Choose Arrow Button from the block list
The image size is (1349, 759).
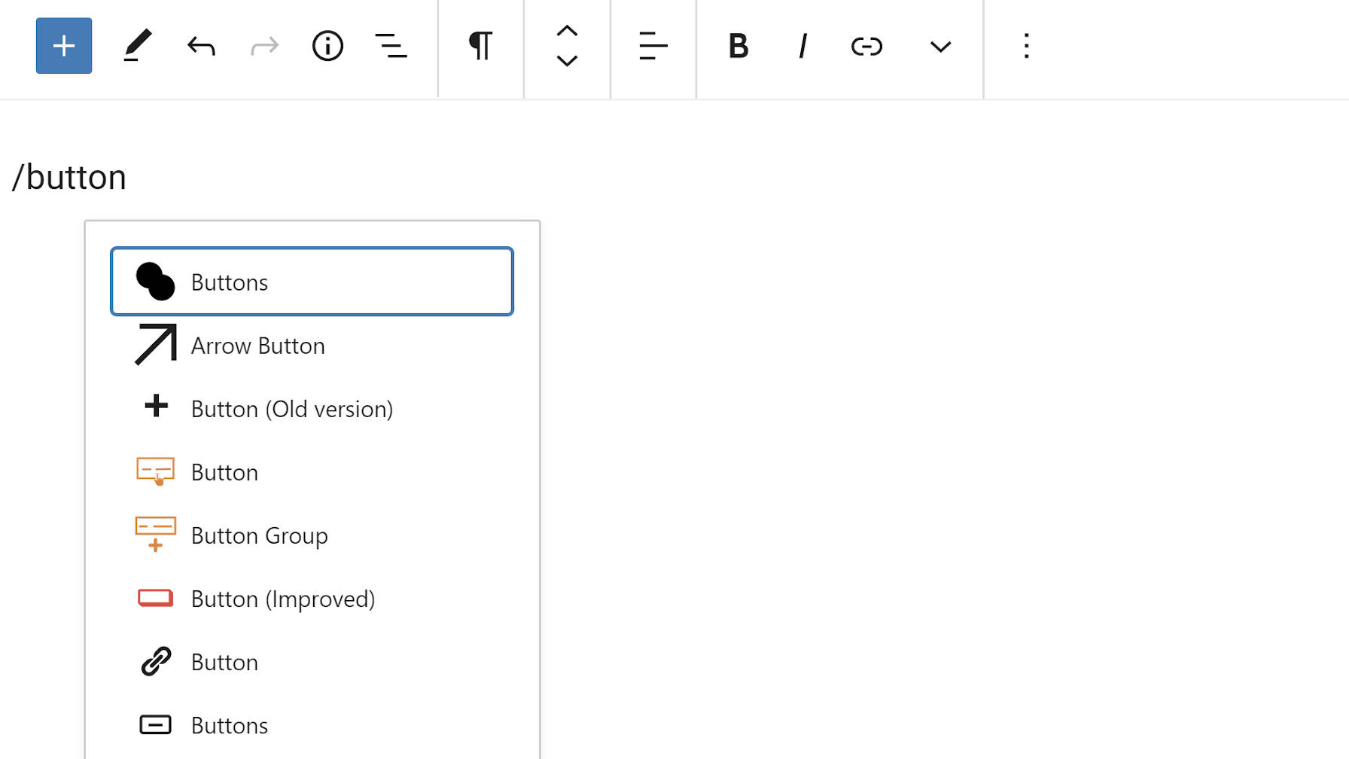pyautogui.click(x=257, y=346)
